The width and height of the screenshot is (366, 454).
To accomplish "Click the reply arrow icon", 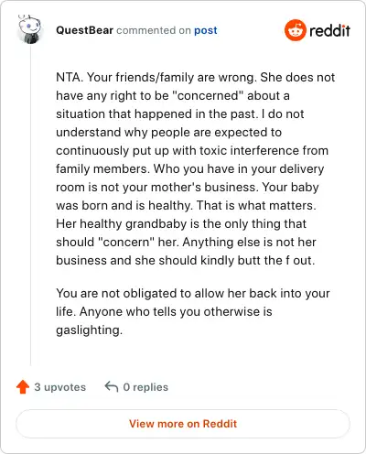I will (112, 386).
